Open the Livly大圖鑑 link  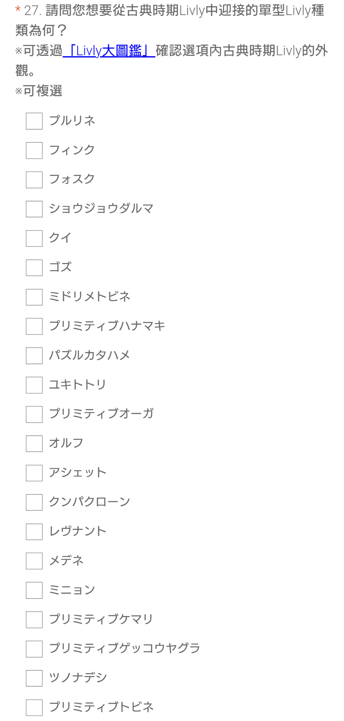[x=109, y=51]
